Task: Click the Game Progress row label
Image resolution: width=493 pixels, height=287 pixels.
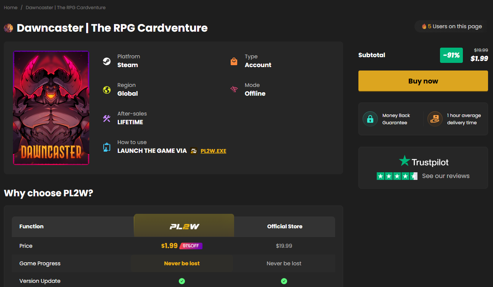Action: 40,263
